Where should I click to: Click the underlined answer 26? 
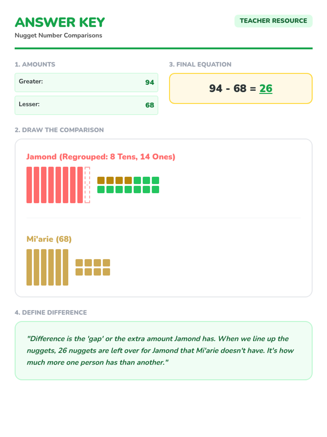[266, 88]
